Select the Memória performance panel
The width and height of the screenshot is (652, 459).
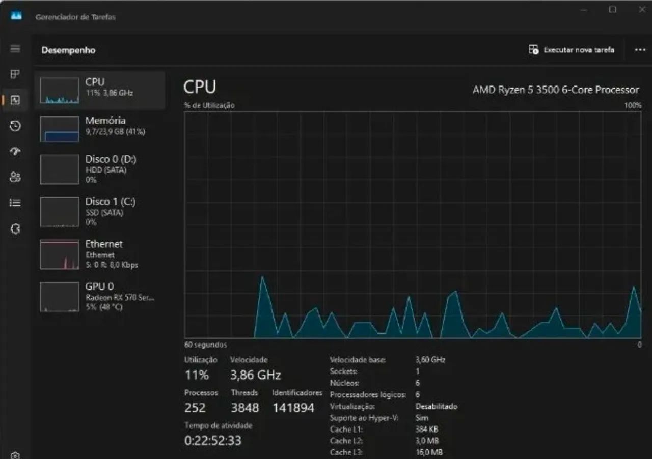coord(99,129)
